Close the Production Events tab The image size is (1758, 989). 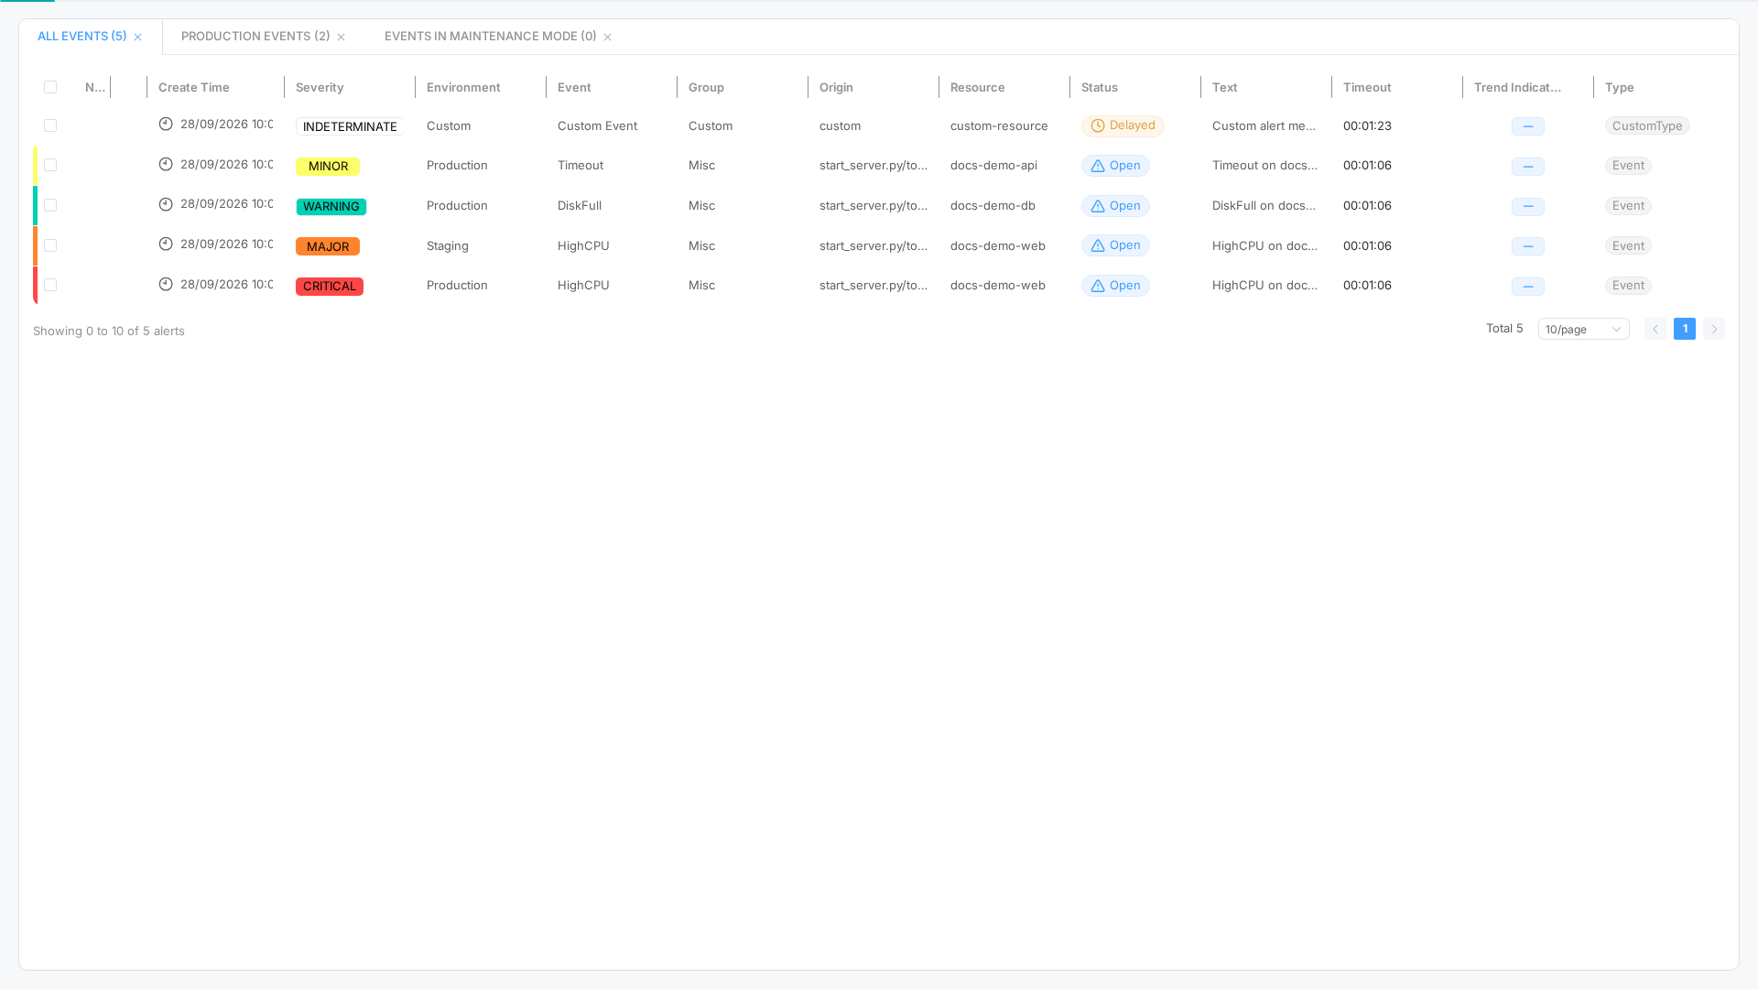[341, 38]
